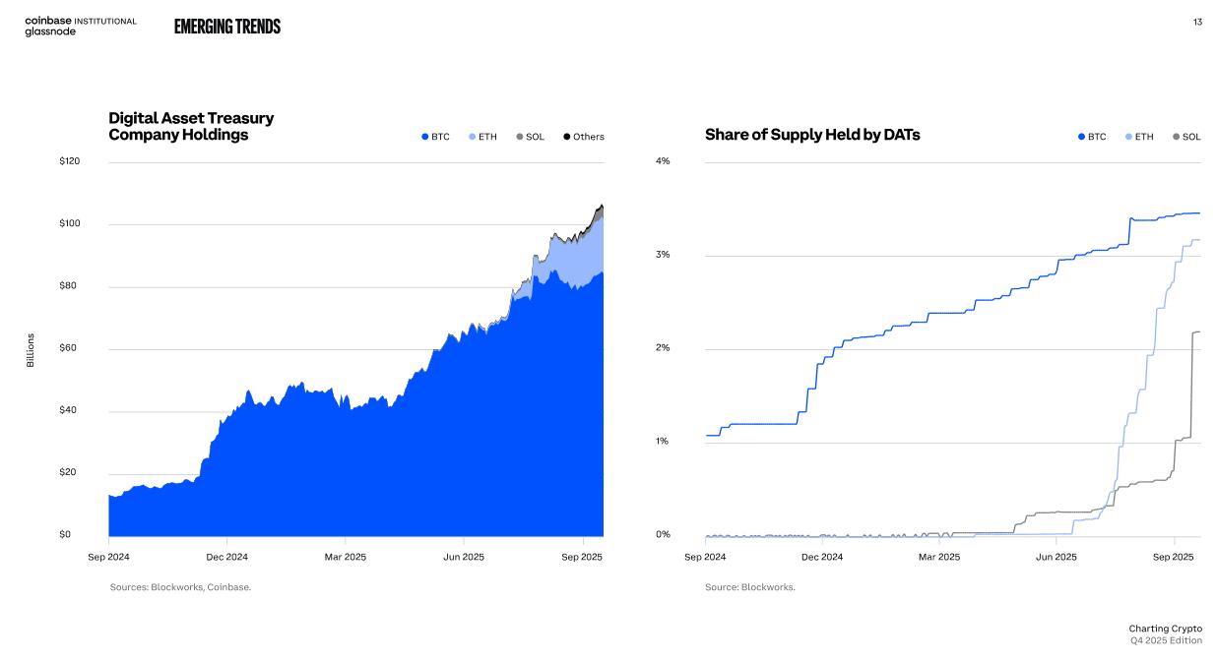The width and height of the screenshot is (1217, 662).
Task: Click the page number 13
Action: [1197, 22]
